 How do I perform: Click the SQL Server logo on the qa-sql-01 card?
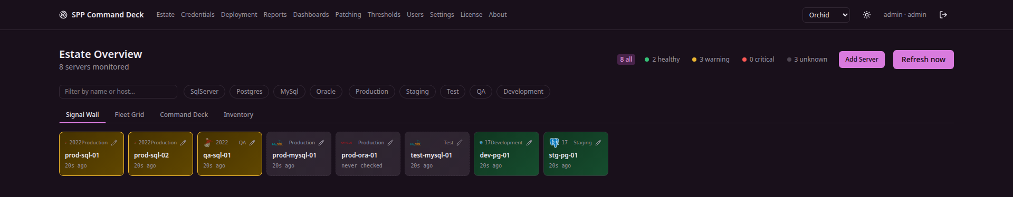point(207,143)
